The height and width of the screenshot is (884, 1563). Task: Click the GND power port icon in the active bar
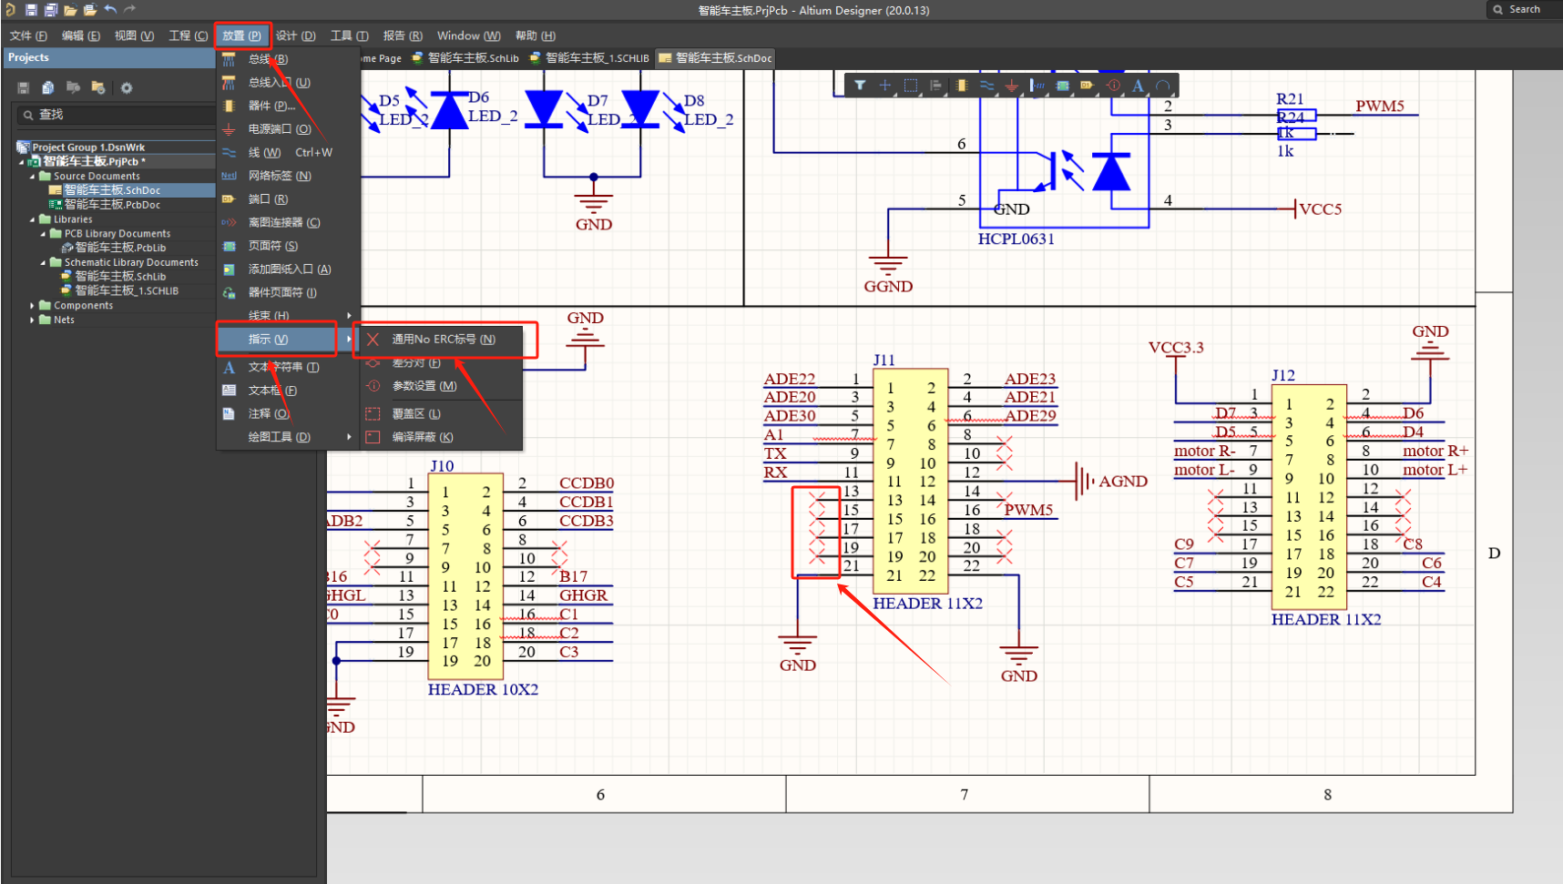pos(1011,85)
